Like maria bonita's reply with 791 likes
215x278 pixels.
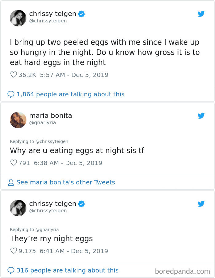[x=13, y=163]
